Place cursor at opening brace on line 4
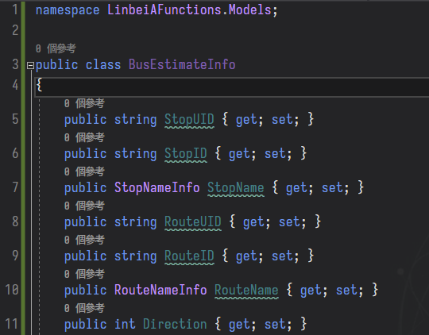429x335 pixels. coord(39,85)
